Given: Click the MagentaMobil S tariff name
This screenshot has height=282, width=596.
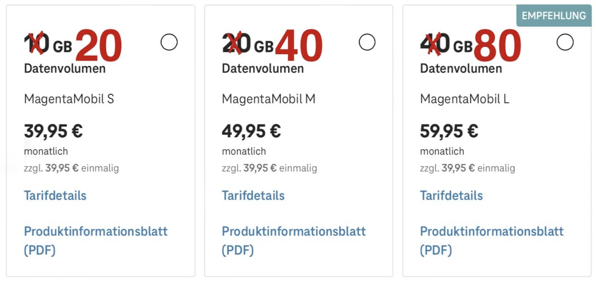Looking at the screenshot, I should [x=69, y=99].
